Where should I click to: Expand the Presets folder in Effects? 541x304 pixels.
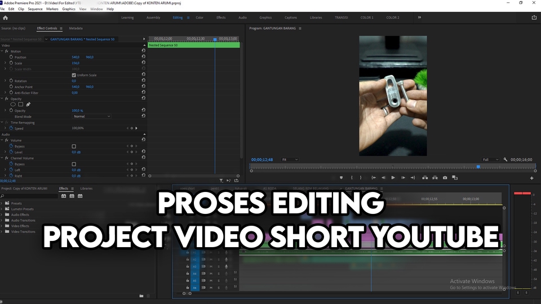[2, 203]
